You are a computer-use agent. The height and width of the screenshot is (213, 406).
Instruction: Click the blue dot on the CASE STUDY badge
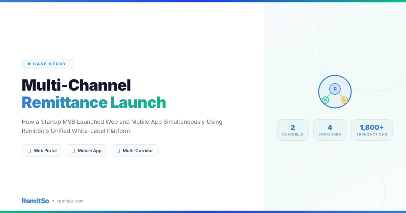pyautogui.click(x=29, y=64)
